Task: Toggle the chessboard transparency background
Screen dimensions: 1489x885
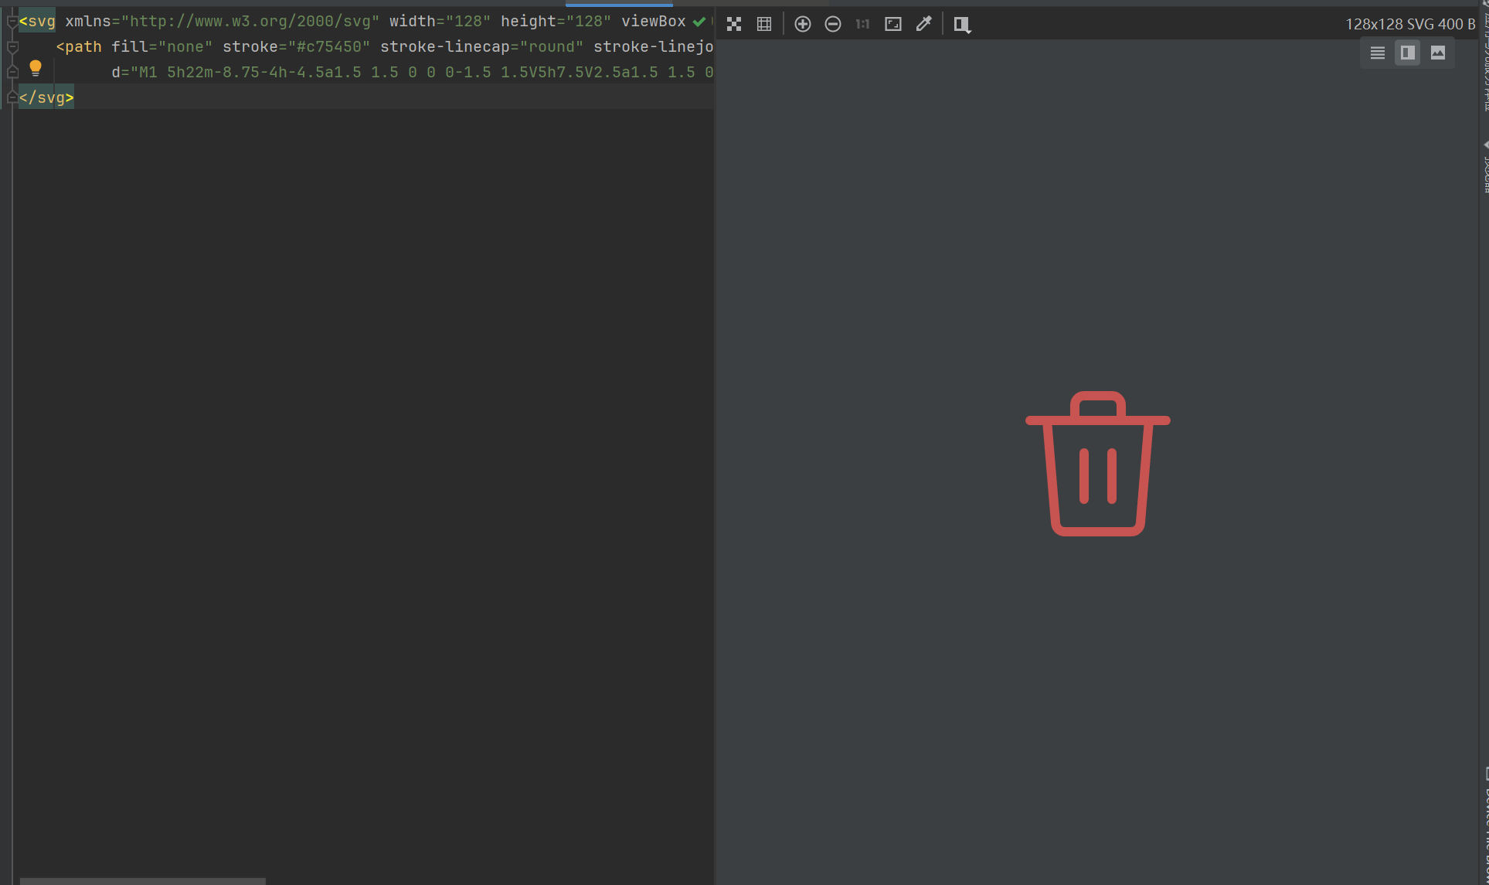Action: pos(734,24)
